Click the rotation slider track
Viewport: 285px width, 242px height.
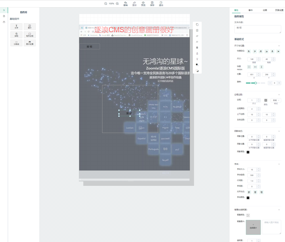coord(255,83)
